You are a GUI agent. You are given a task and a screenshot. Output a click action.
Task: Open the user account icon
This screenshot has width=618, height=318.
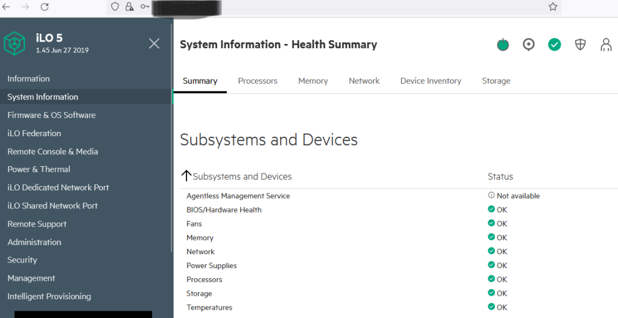coord(606,45)
